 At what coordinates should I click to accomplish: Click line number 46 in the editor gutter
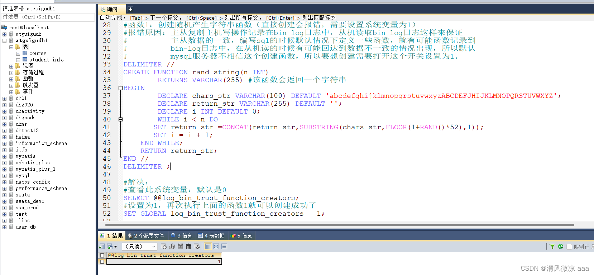[107, 166]
